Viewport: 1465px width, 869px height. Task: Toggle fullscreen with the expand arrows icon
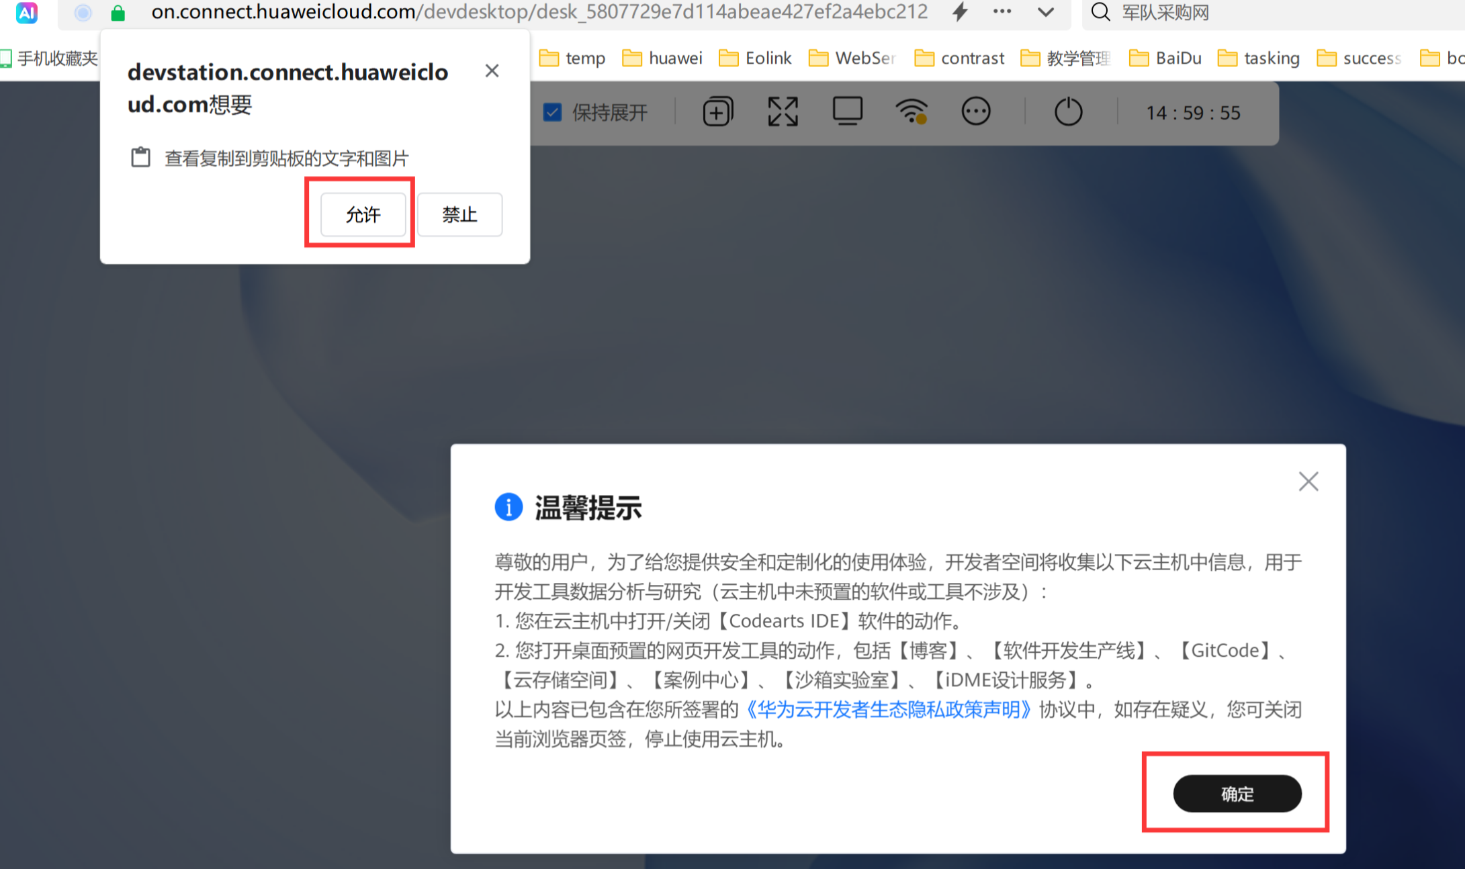click(x=783, y=112)
